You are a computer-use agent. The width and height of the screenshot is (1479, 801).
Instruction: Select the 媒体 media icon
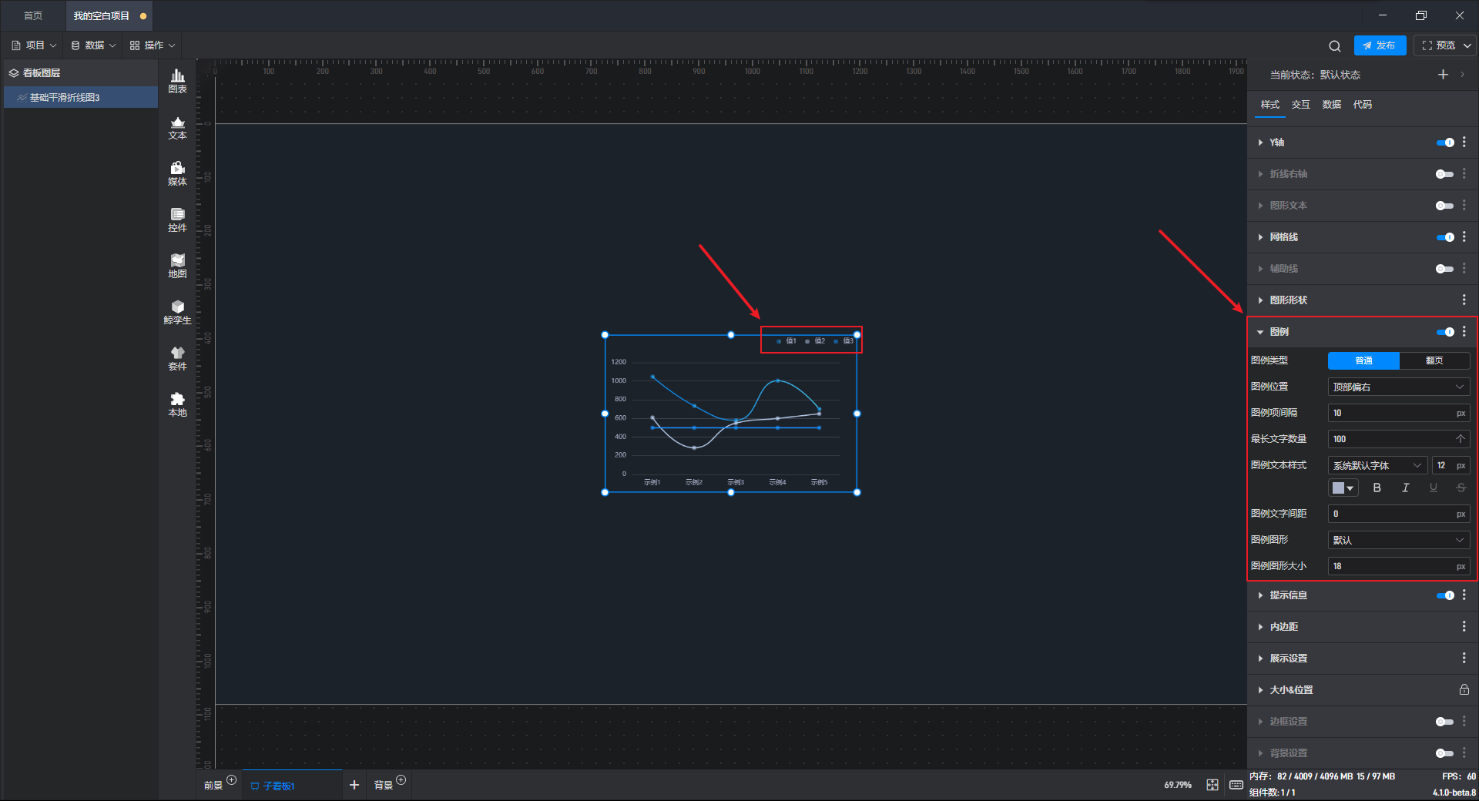(x=177, y=173)
